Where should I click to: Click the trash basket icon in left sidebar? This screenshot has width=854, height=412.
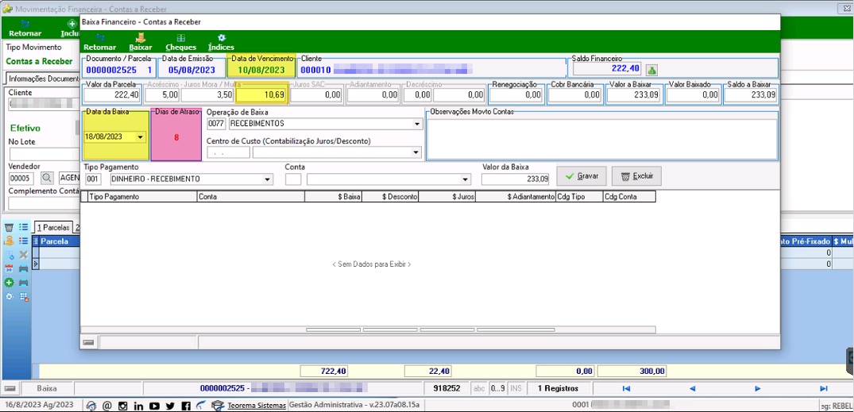[x=10, y=227]
